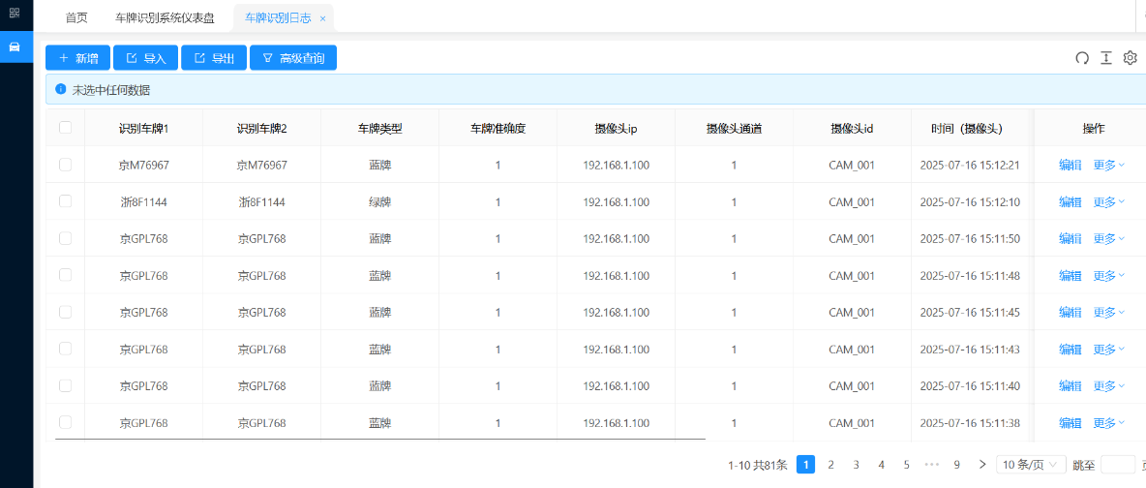This screenshot has height=488, width=1146.
Task: Check the row timed 15:11:43
Action: point(66,349)
